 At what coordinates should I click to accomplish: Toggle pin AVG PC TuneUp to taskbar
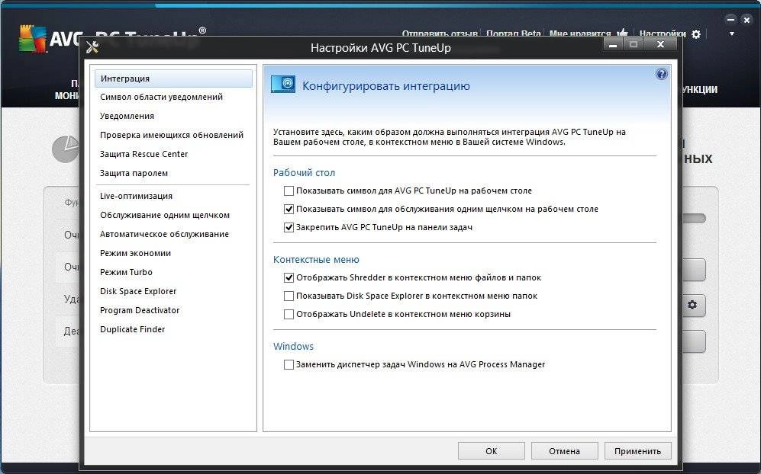click(289, 227)
